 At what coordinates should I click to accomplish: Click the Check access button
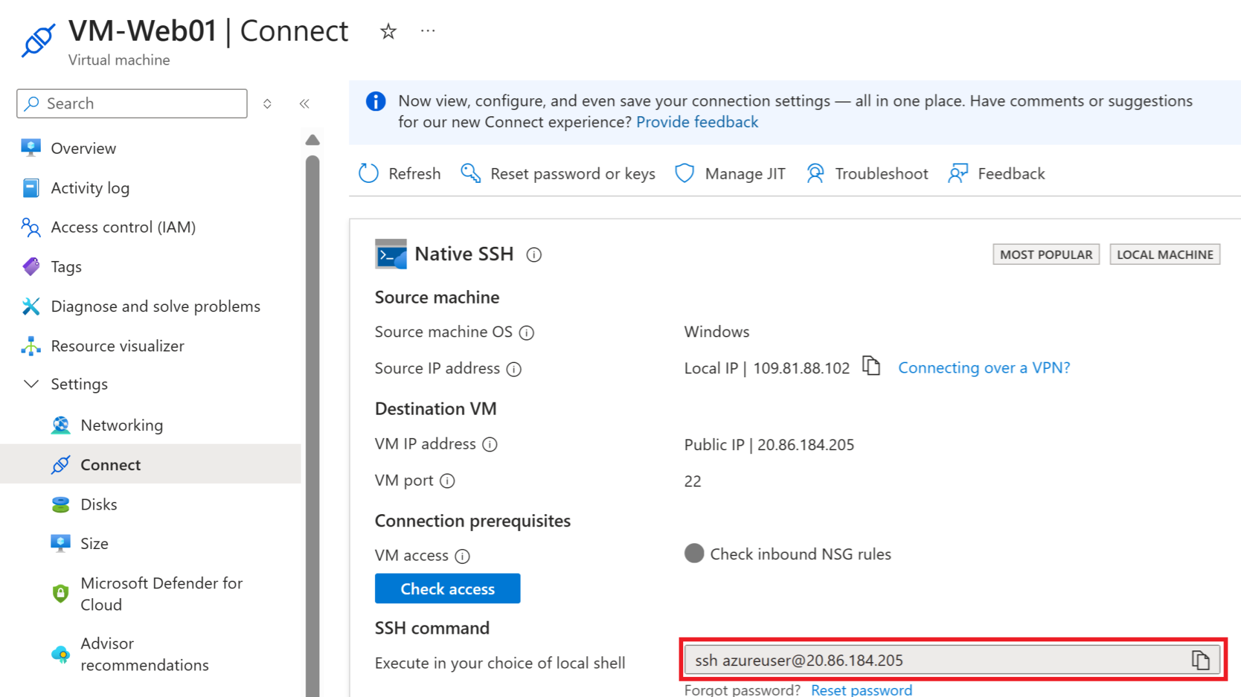447,588
